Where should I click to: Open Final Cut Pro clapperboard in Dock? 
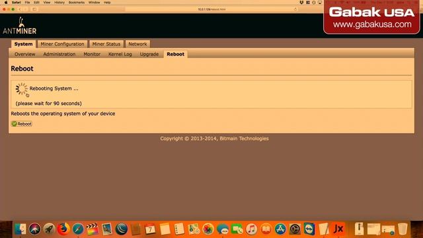(93, 229)
